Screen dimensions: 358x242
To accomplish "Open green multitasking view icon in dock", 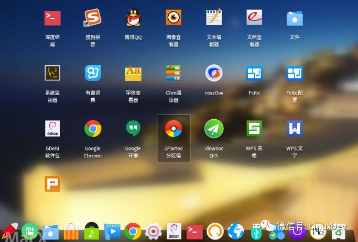I will click(x=30, y=231).
